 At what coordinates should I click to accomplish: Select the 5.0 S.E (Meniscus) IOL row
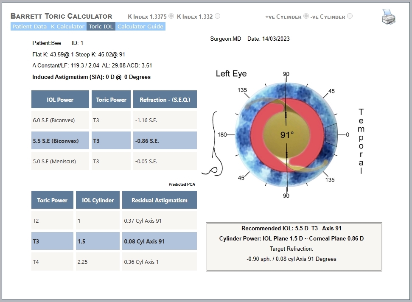[114, 161]
